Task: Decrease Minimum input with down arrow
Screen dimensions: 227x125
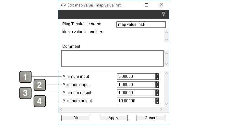Action: [x=157, y=78]
